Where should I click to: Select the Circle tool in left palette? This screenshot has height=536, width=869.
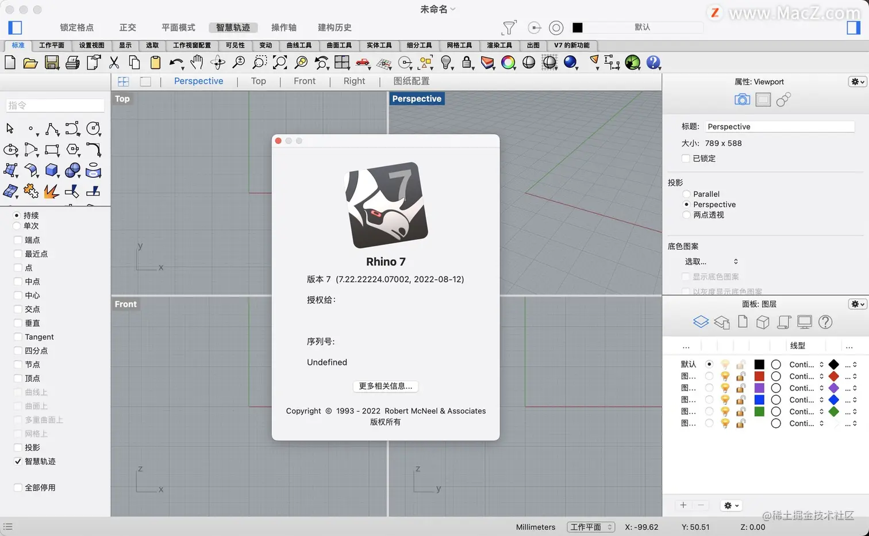click(93, 128)
